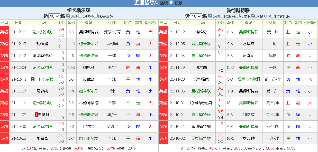The height and width of the screenshot is (152, 318).
Task: Check 英联杯 filter under 纽卡斯尔联
Action: click(80, 16)
